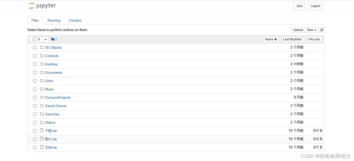Click the folder icon next to PycharmProjects
This screenshot has height=161, width=354.
42,97
